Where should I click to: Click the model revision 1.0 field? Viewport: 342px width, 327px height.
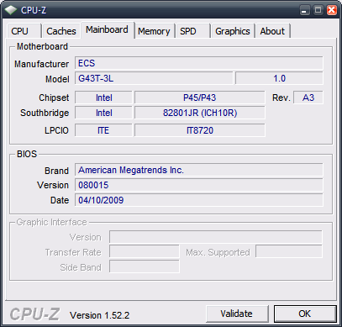(x=279, y=78)
